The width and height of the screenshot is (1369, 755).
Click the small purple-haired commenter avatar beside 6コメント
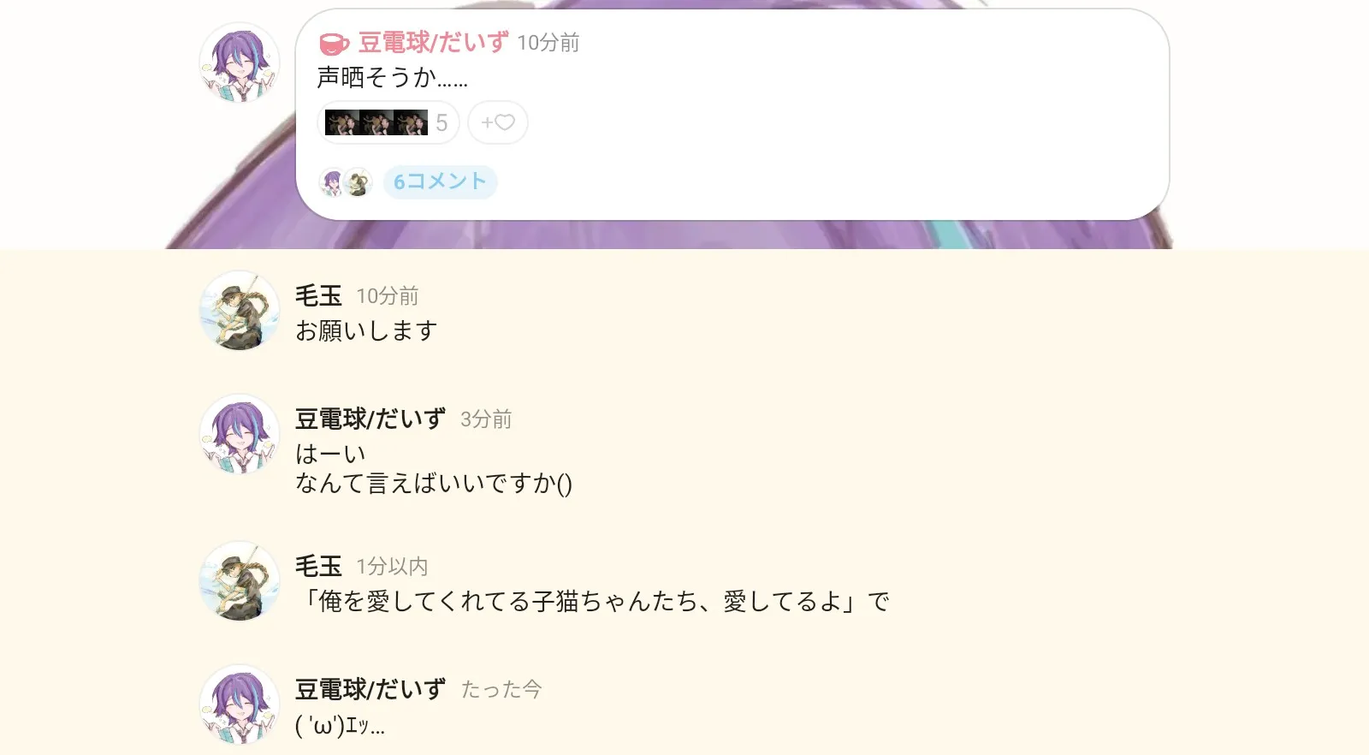pos(332,182)
